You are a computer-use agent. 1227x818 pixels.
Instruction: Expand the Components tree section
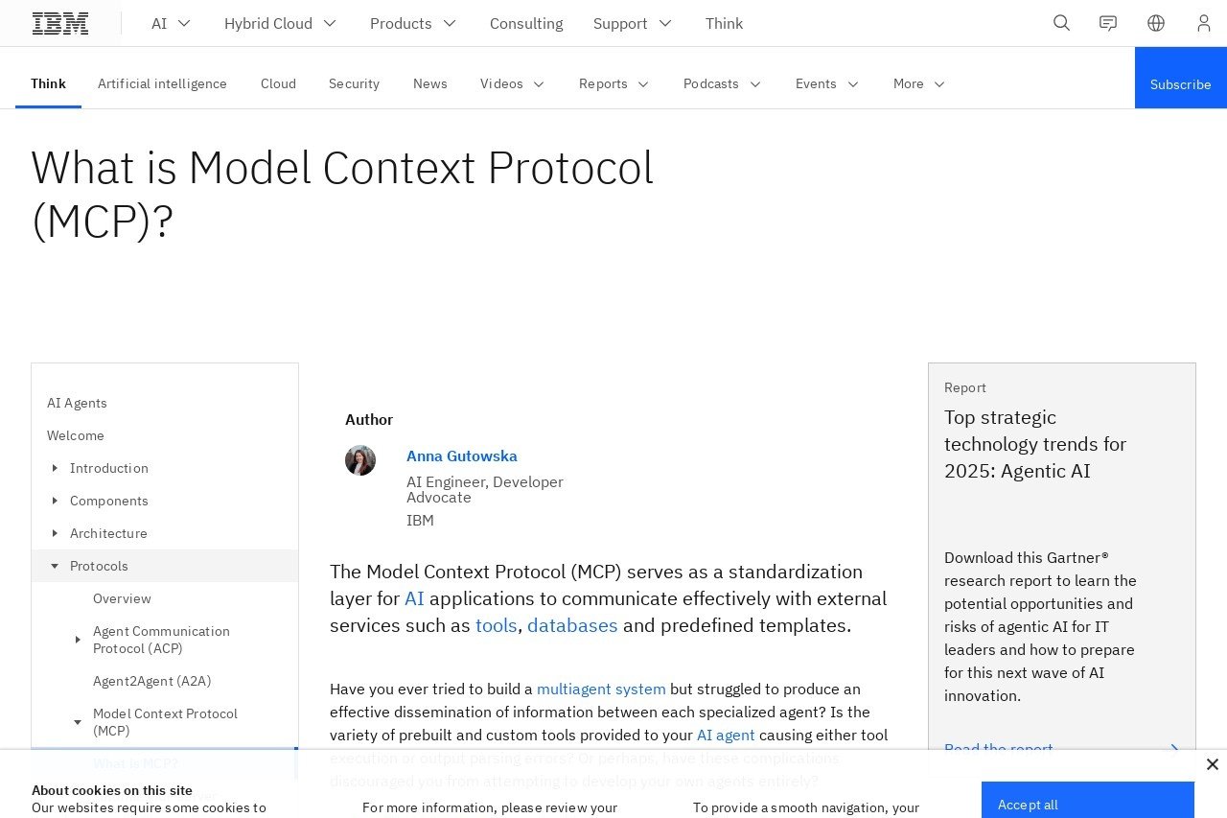tap(55, 501)
